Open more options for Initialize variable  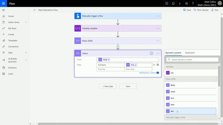pos(158,28)
